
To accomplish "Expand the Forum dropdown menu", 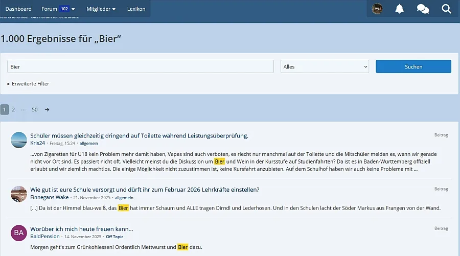I will pyautogui.click(x=58, y=9).
